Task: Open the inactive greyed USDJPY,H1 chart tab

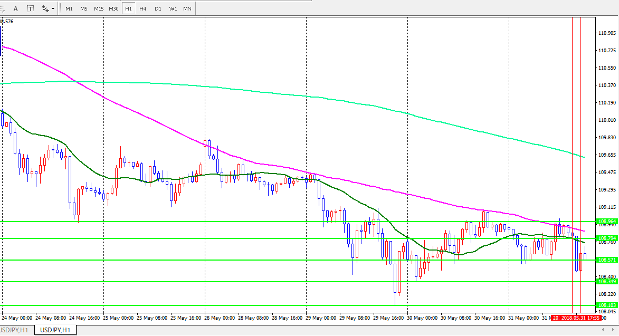Action: click(x=14, y=330)
